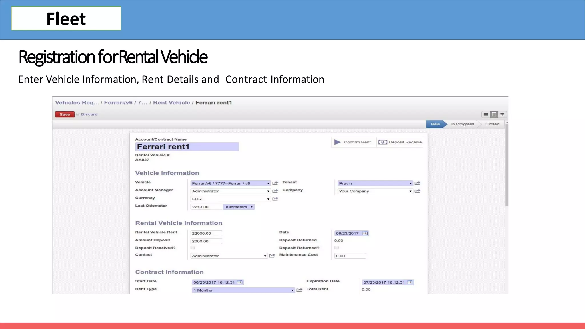
Task: Expand Currency EUR dropdown
Action: pos(268,199)
